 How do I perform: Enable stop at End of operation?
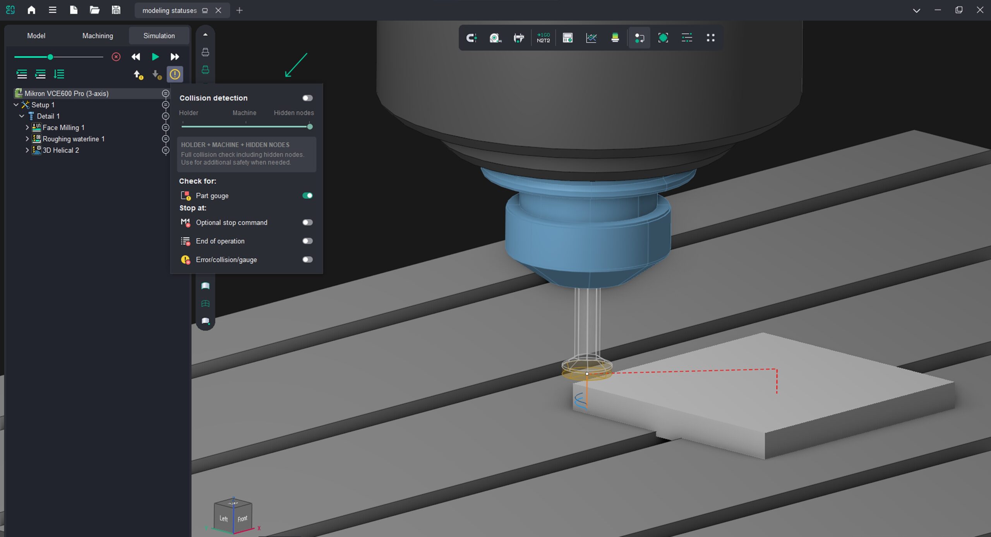(307, 241)
